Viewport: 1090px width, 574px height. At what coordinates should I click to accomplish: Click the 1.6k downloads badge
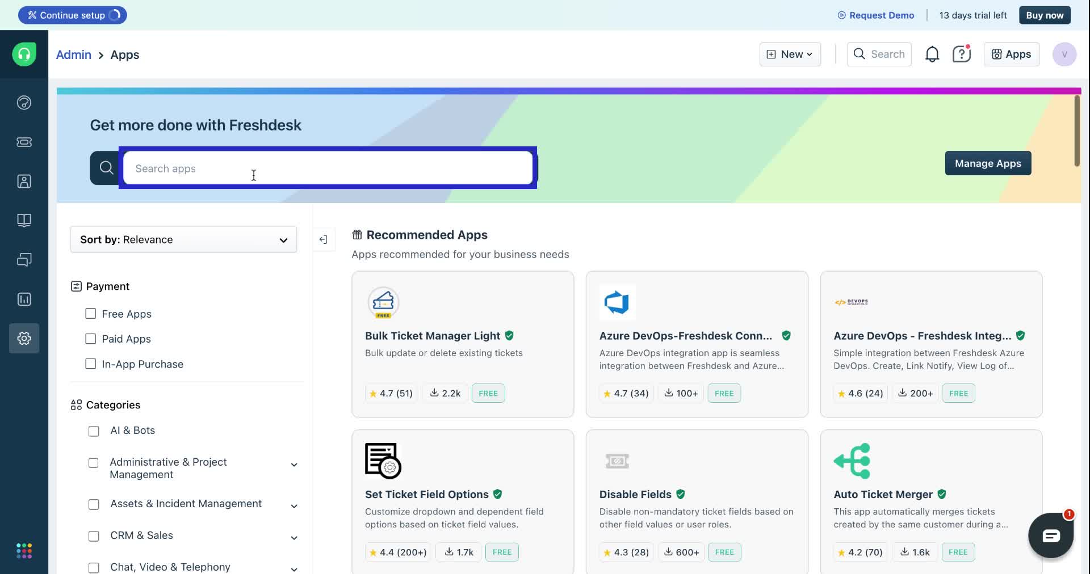(915, 552)
